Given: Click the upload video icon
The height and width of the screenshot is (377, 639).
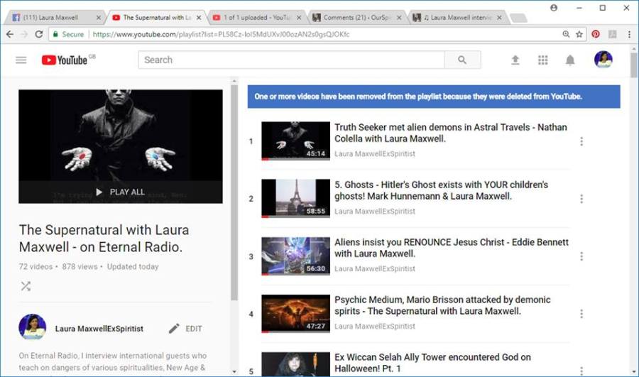Looking at the screenshot, I should coord(515,60).
